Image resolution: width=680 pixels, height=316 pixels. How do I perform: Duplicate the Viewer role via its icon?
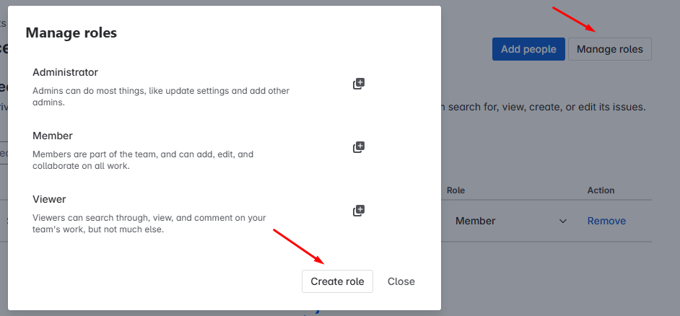(x=359, y=211)
